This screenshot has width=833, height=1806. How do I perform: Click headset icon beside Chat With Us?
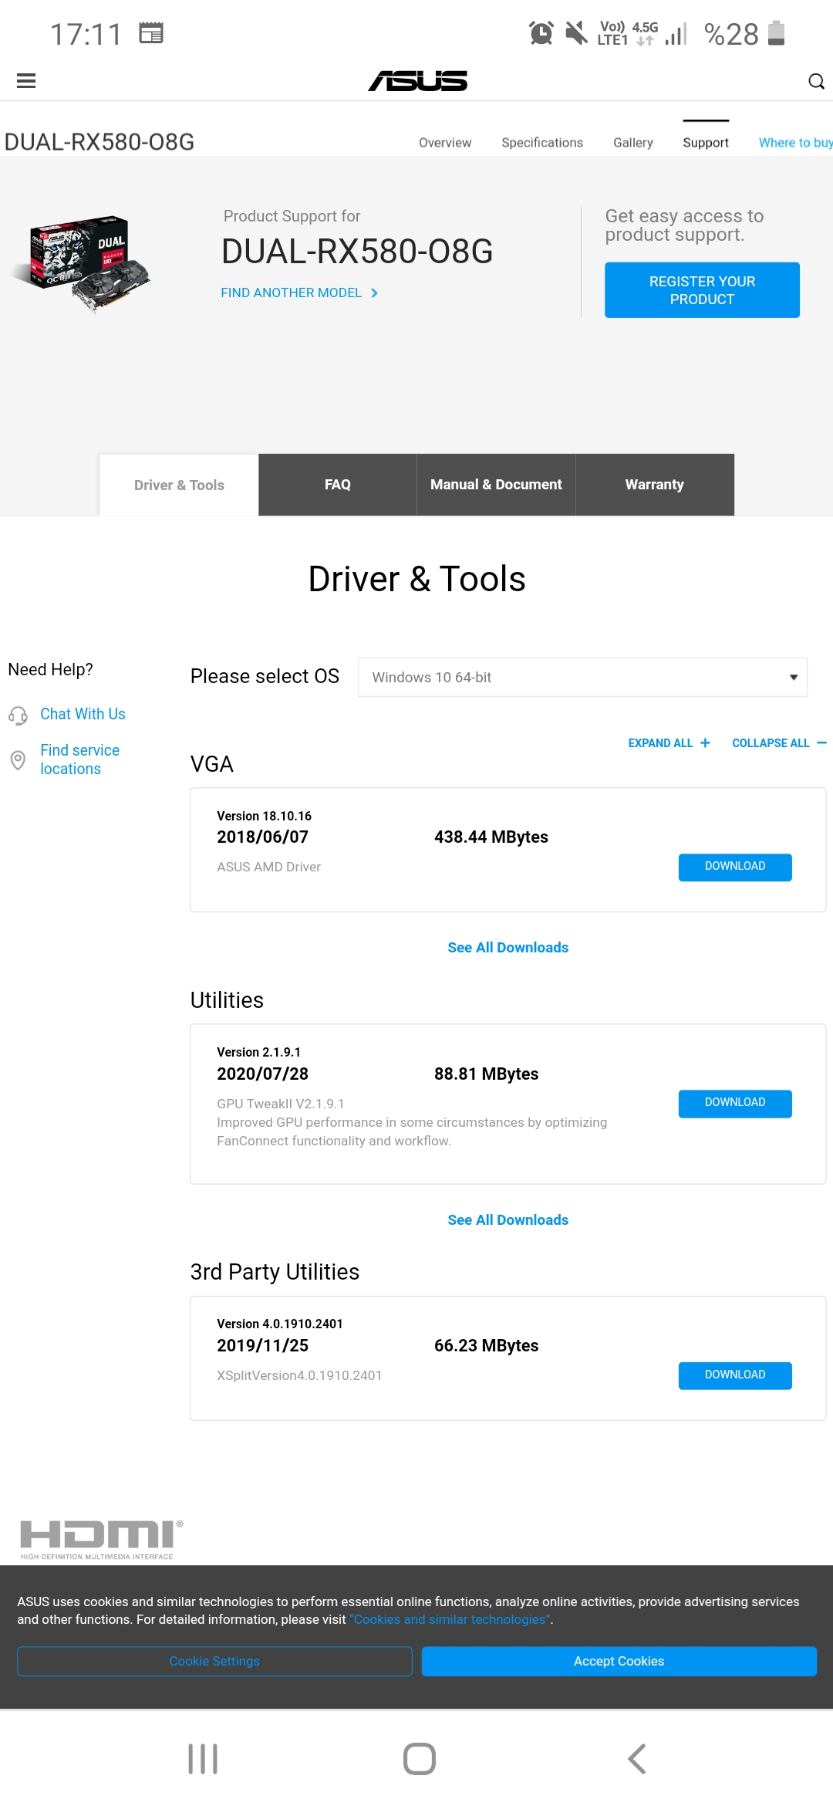[x=18, y=715]
